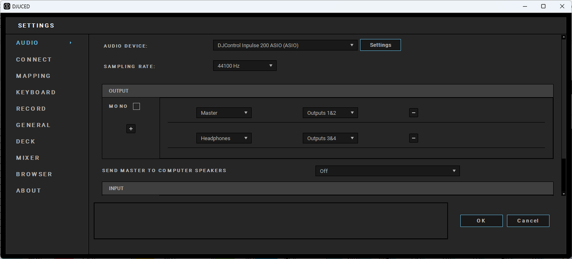This screenshot has width=572, height=259.
Task: Remove the Master output row
Action: (x=413, y=113)
